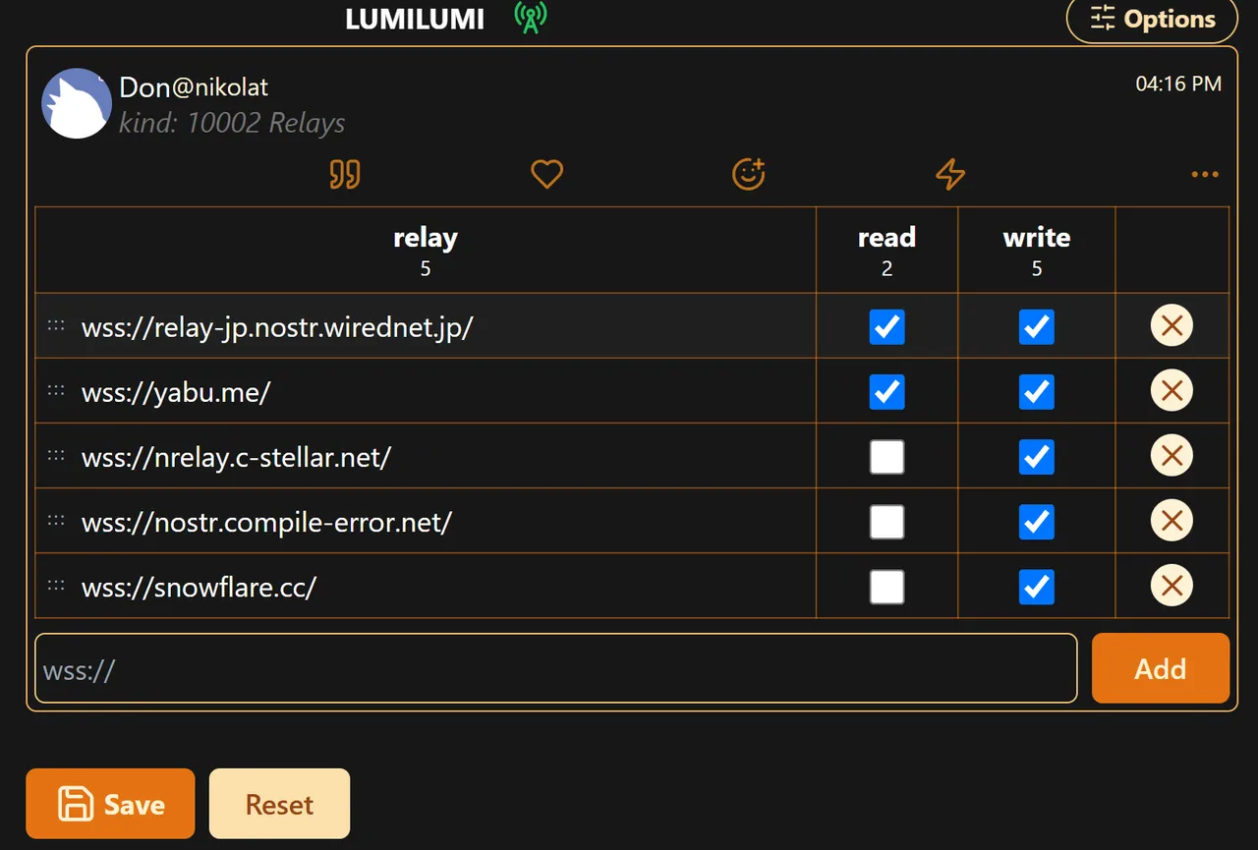Open the Options menu

1152,20
